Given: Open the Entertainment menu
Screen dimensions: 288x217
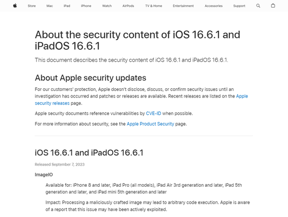Looking at the screenshot, I should point(183,6).
